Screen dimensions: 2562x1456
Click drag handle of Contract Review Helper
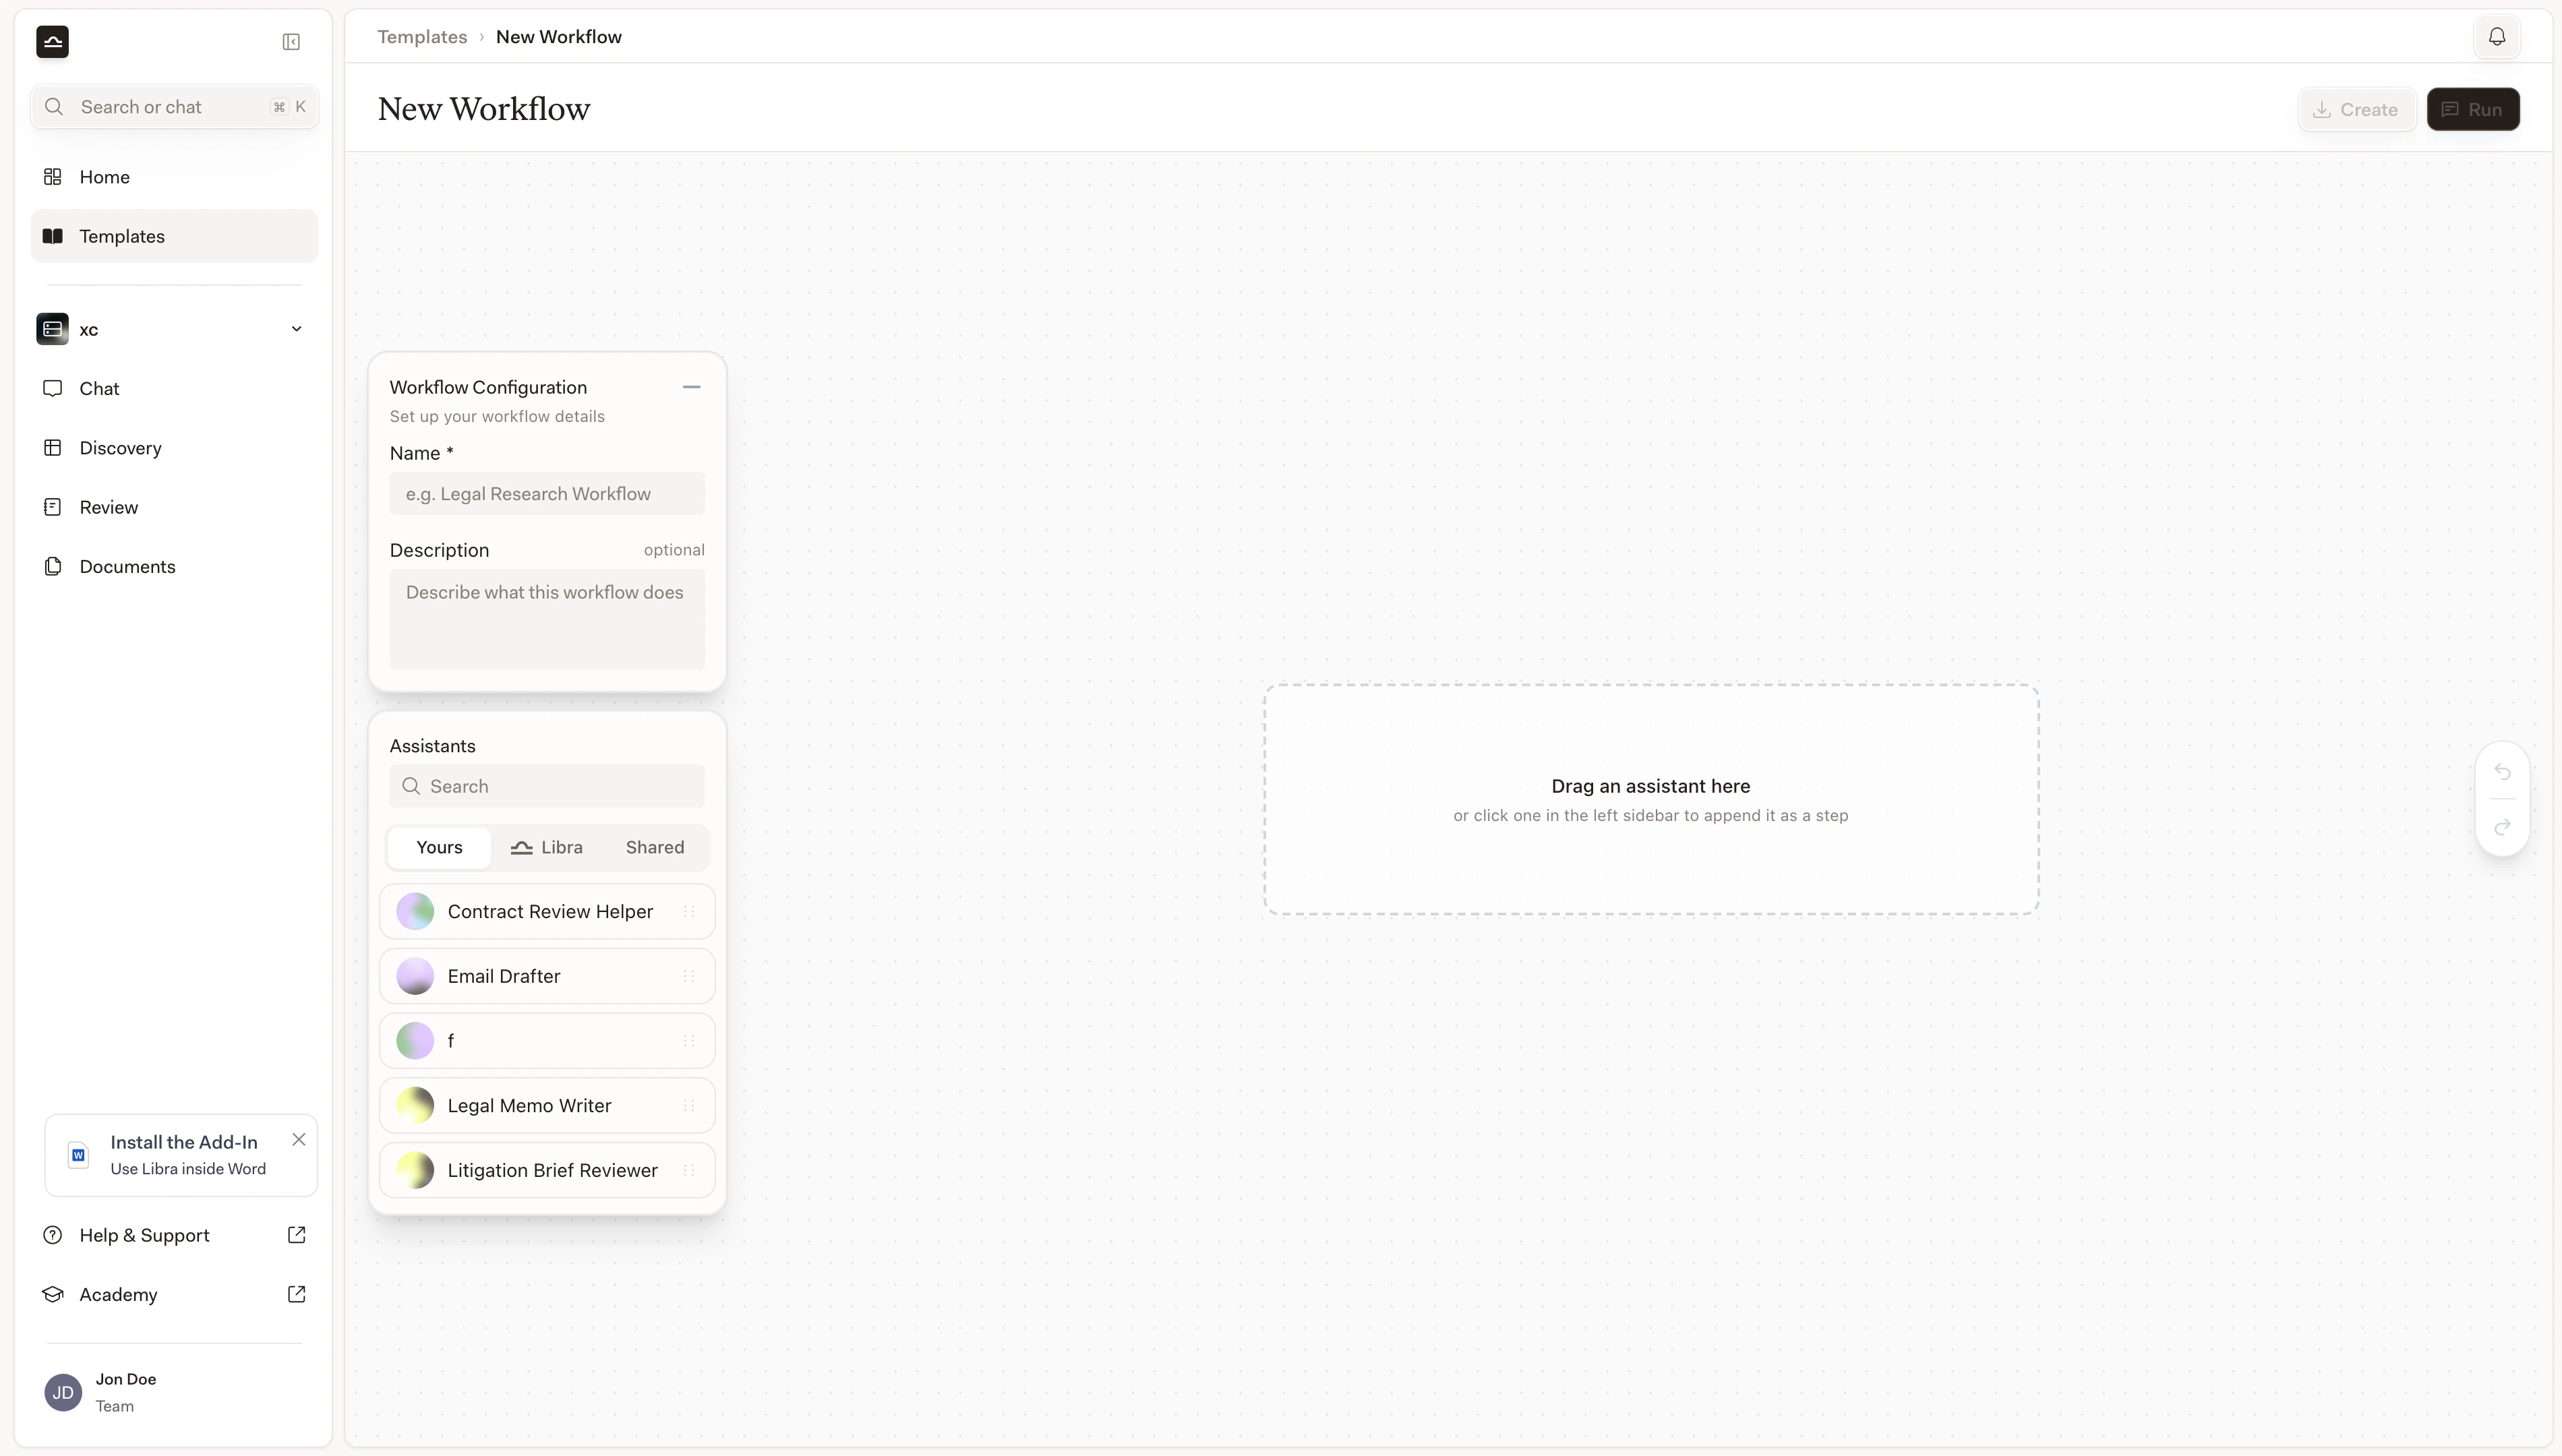point(689,912)
